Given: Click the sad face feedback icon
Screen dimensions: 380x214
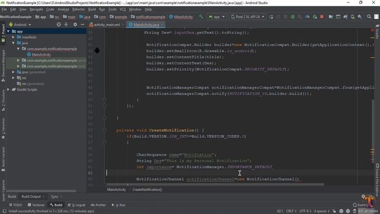Looking at the screenshot, I should (348, 211).
